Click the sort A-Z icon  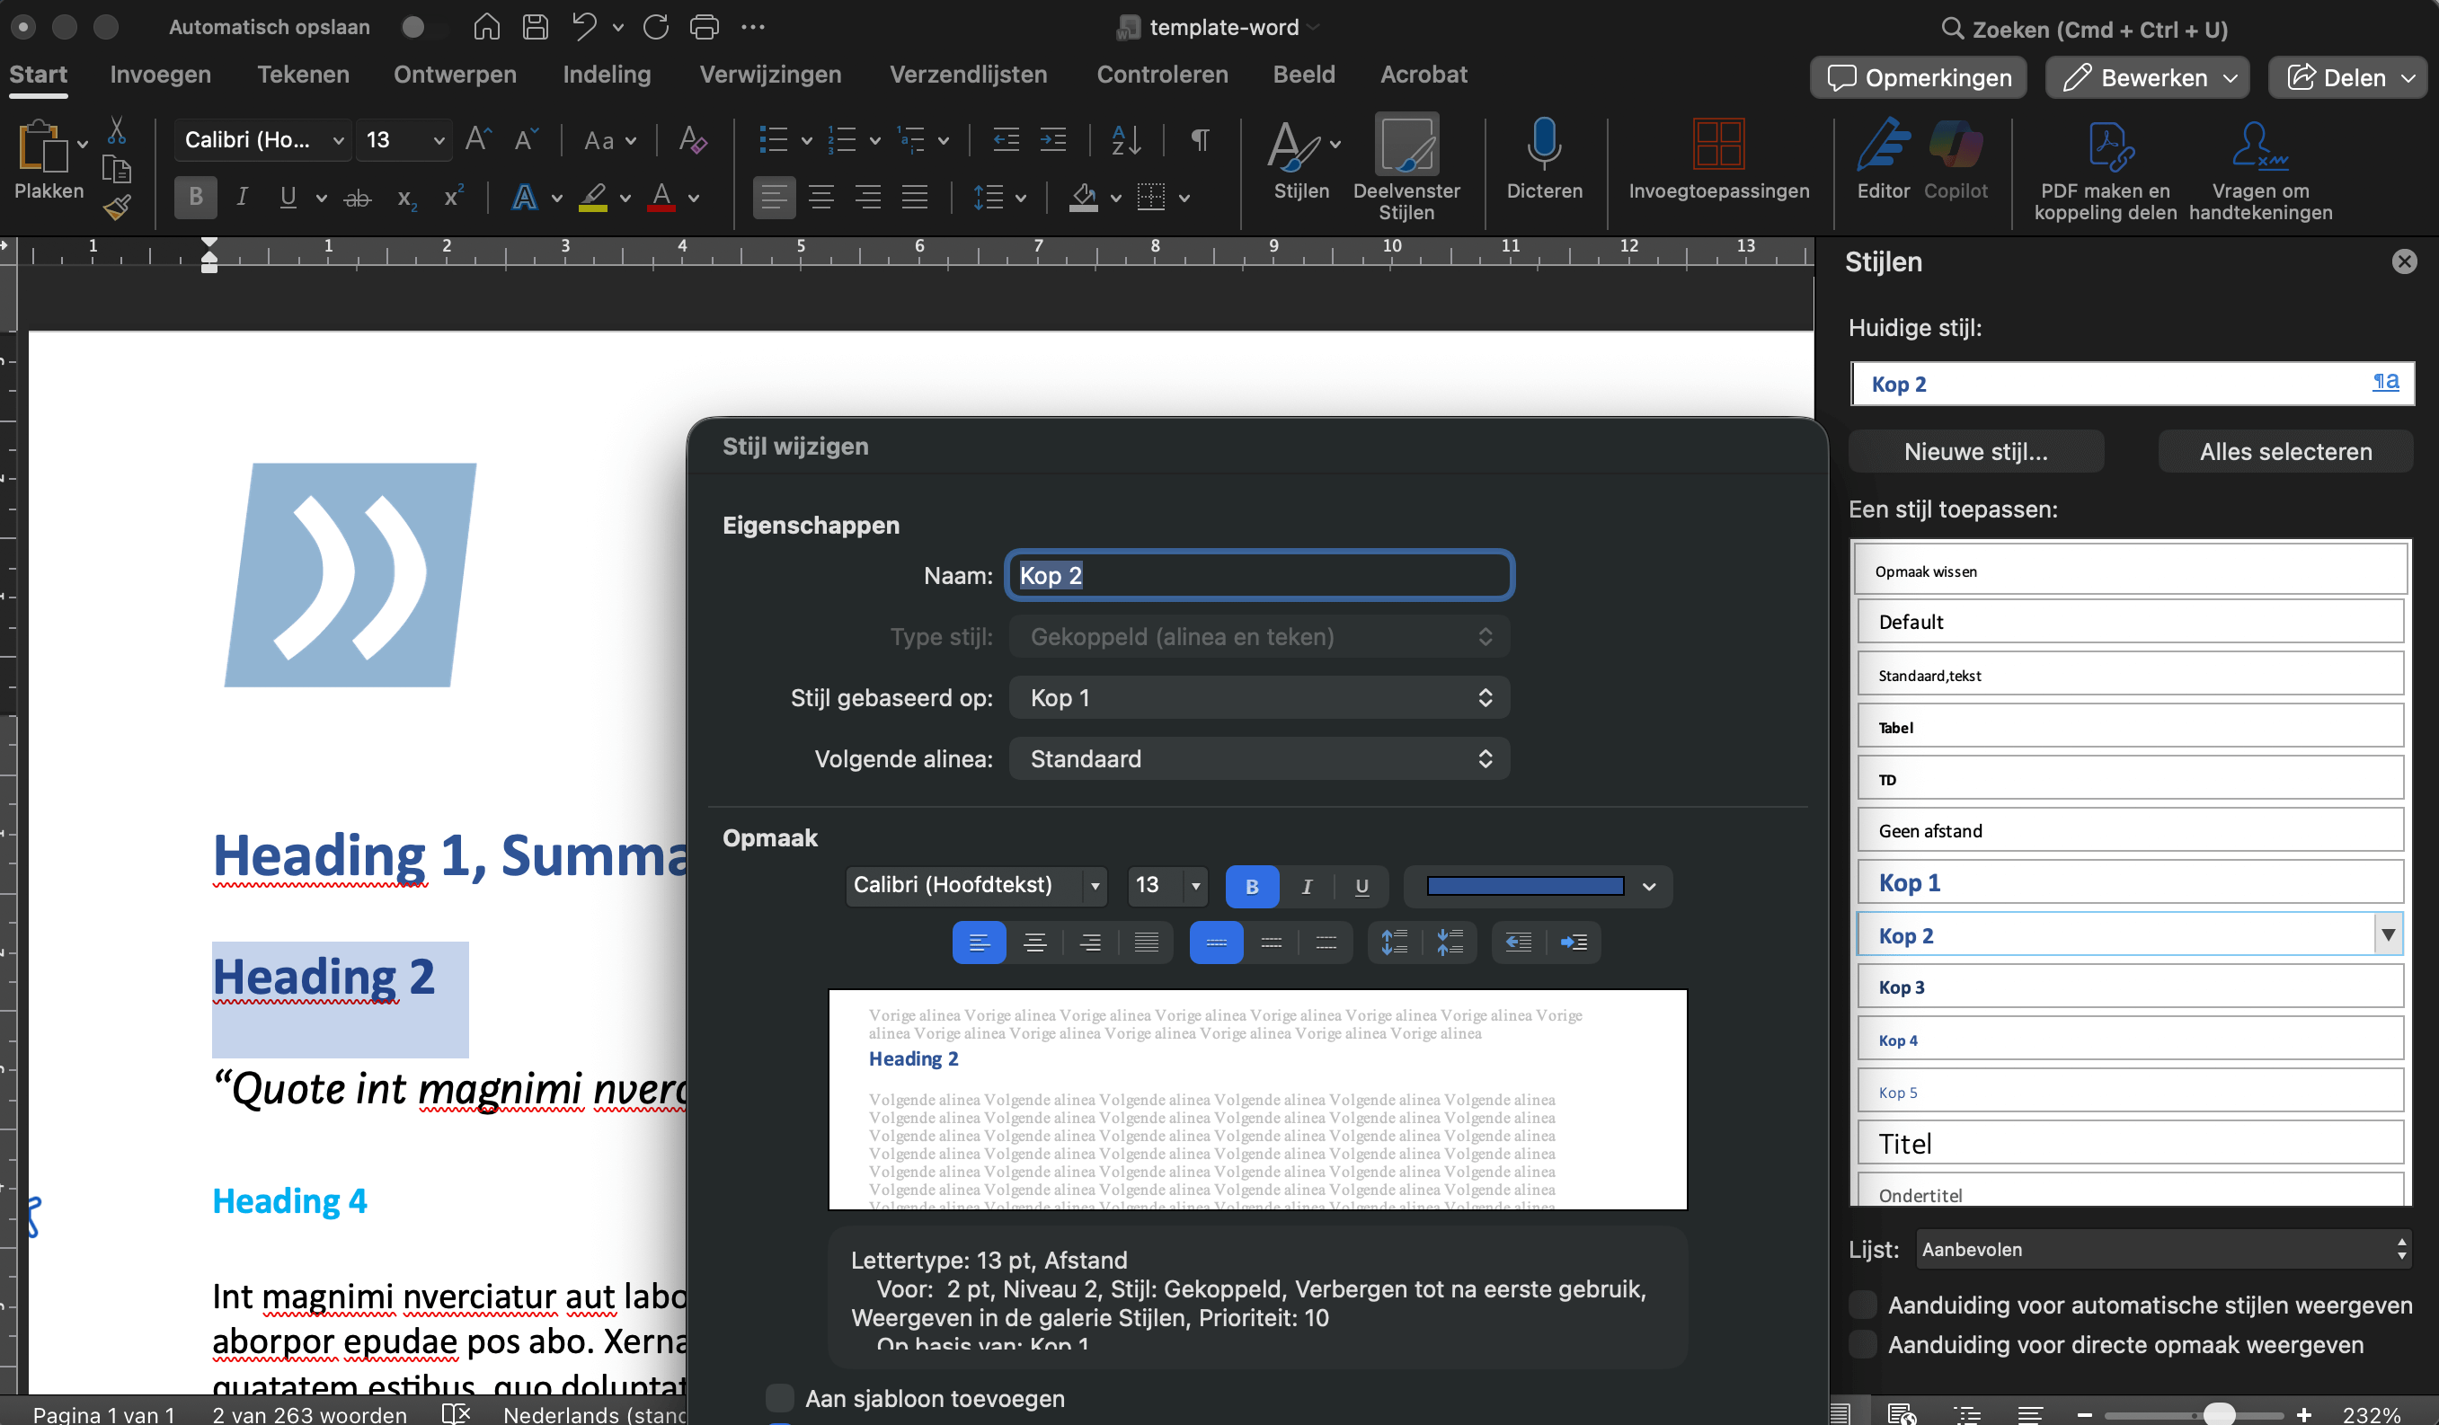(1126, 140)
